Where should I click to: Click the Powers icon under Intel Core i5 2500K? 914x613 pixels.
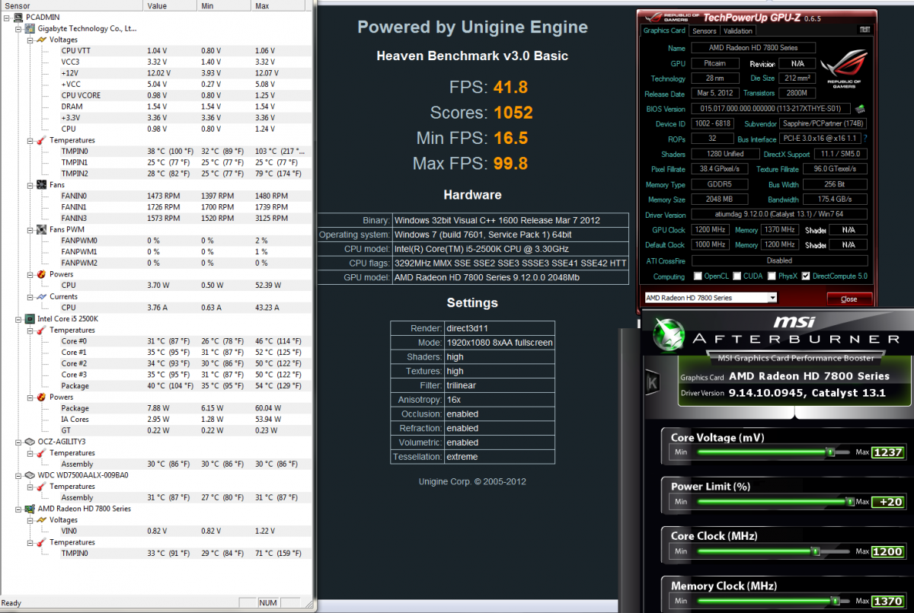tap(41, 397)
